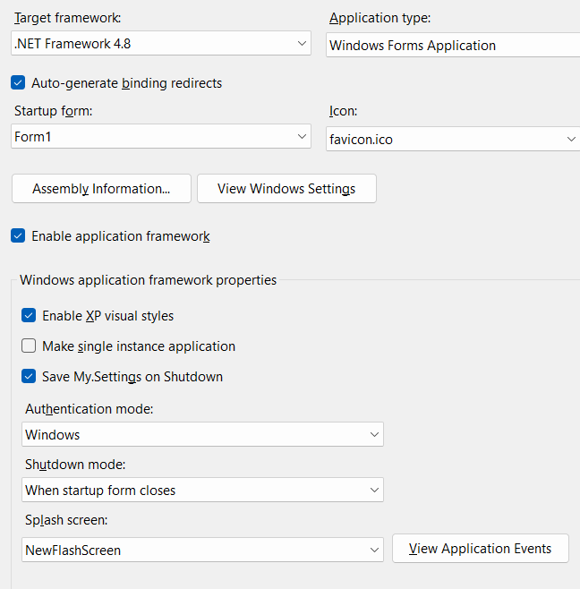Open the Icon dropdown showing favicon.ico
The image size is (580, 589).
point(452,140)
